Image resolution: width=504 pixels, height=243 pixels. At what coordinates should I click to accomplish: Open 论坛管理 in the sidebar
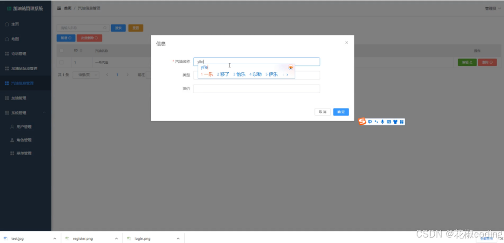pyautogui.click(x=26, y=54)
